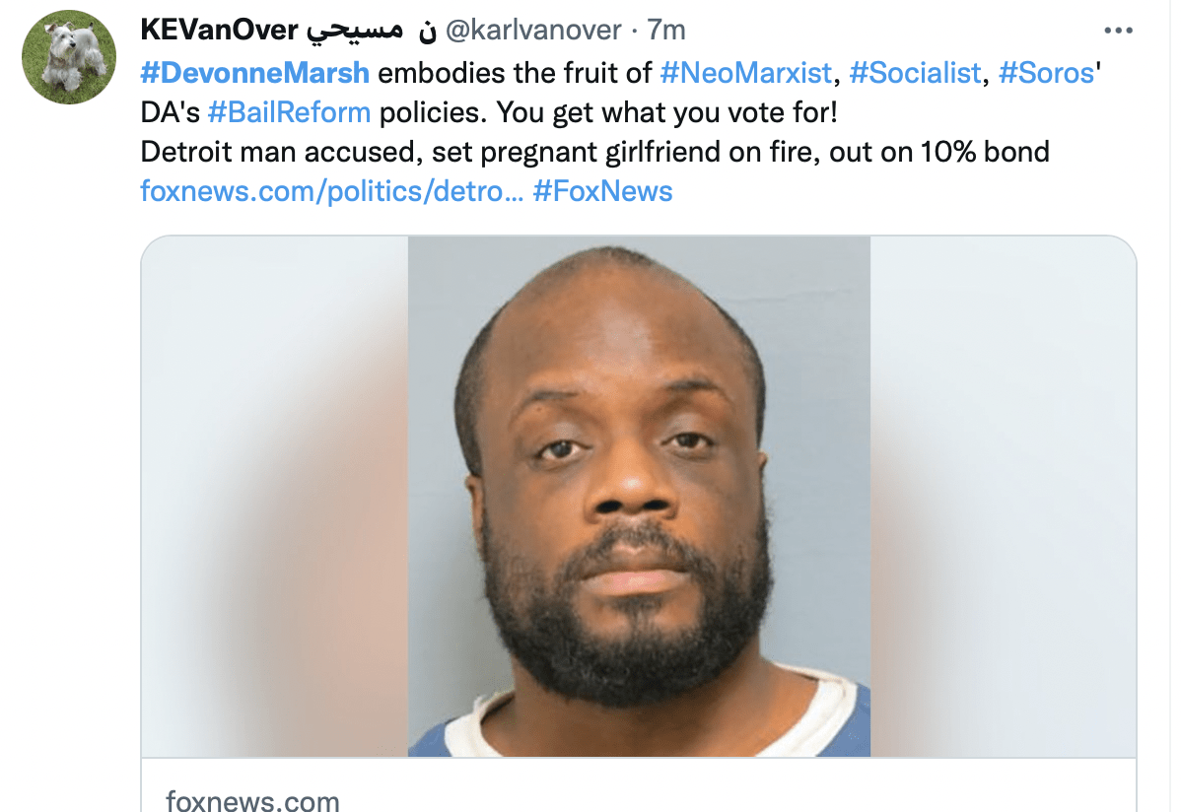The width and height of the screenshot is (1181, 812).
Task: Open the tweet via 7m timestamp
Action: point(665,31)
